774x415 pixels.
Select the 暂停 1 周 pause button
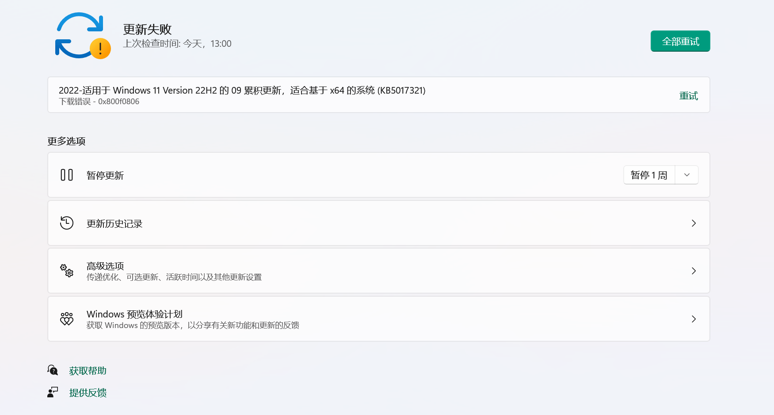tap(649, 175)
